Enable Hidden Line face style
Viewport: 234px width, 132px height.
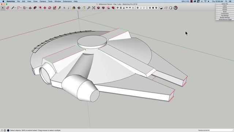(147, 8)
